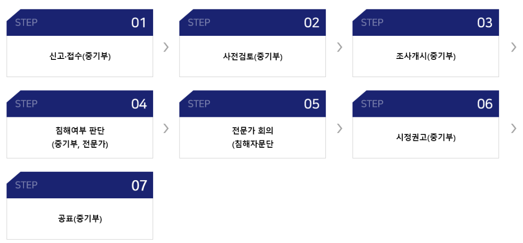
Task: Select the STEP 07 header banner
Action: pyautogui.click(x=79, y=185)
